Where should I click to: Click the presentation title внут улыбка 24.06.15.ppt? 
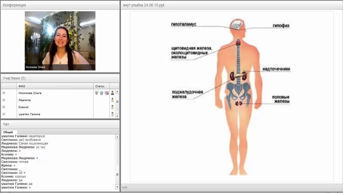(144, 5)
